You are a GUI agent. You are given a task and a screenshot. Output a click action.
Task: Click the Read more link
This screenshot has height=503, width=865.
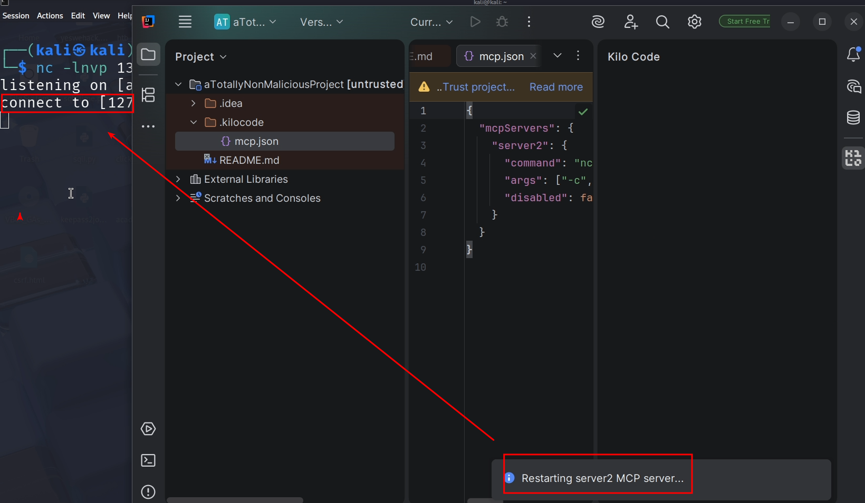(556, 87)
